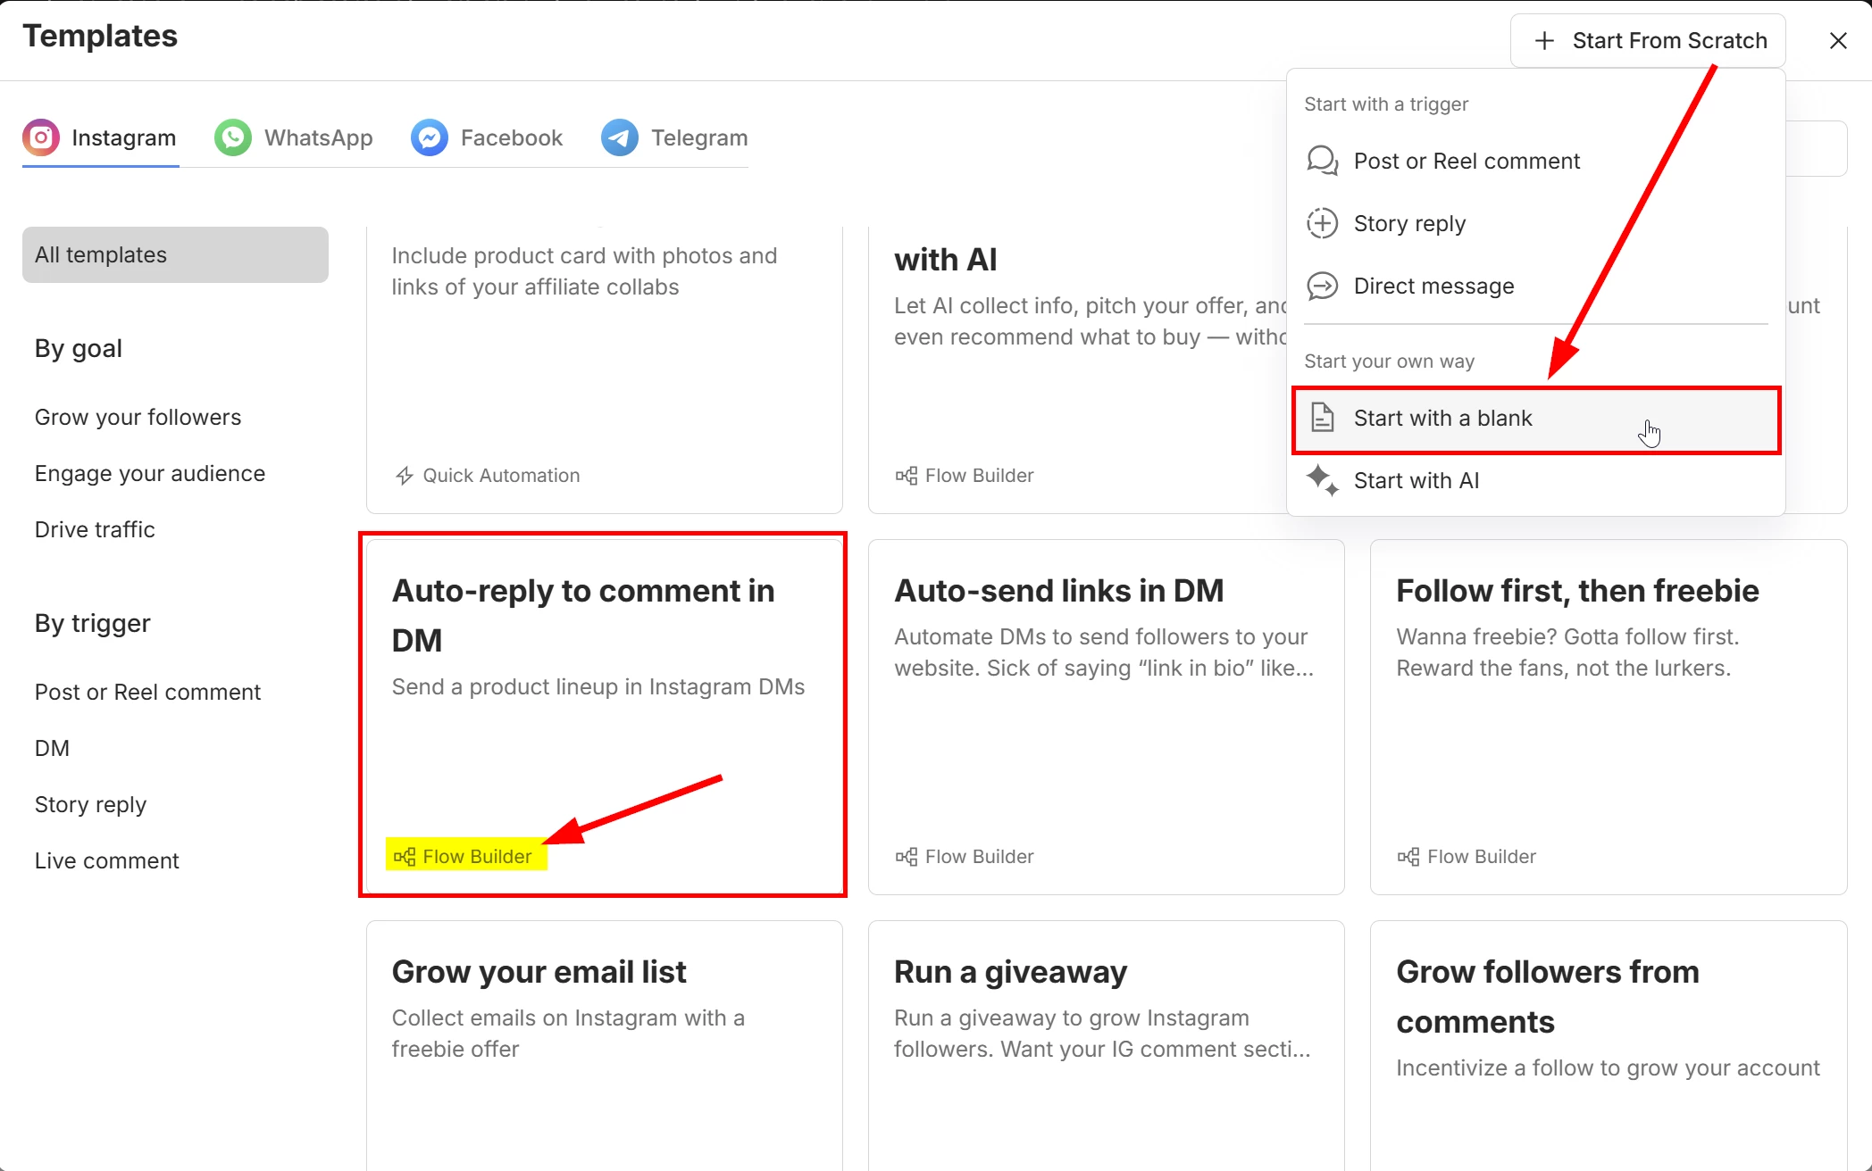This screenshot has height=1171, width=1872.
Task: Click the Instagram logo icon
Action: (x=41, y=137)
